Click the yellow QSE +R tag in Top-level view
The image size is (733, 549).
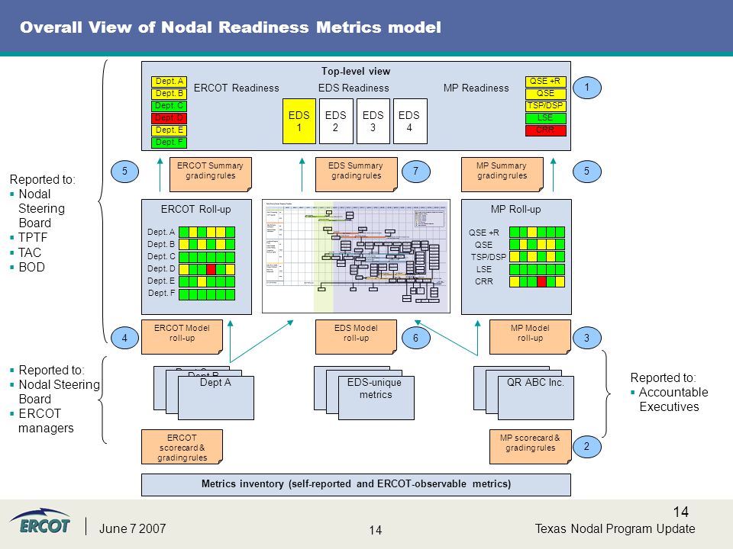coord(545,82)
